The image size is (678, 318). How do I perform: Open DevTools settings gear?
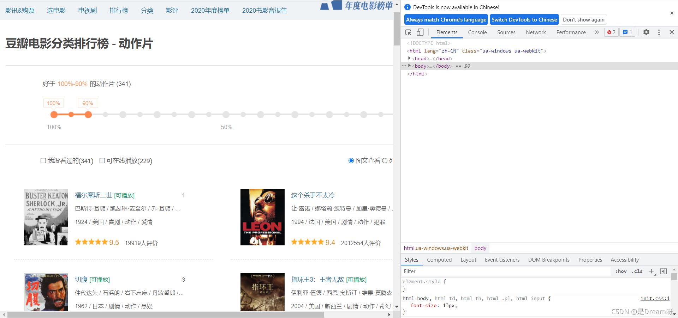click(646, 32)
